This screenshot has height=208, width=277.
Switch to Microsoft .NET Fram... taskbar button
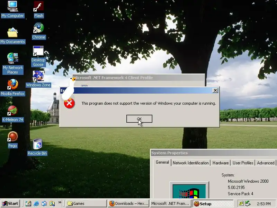click(x=171, y=203)
